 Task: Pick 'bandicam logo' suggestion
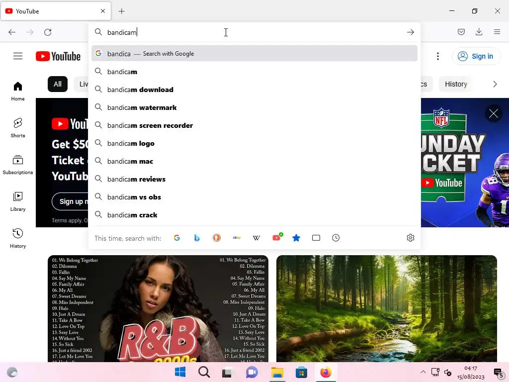(x=254, y=143)
